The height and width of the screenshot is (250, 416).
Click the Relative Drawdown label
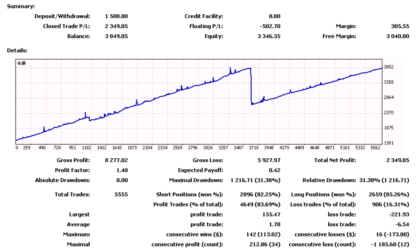(329, 180)
